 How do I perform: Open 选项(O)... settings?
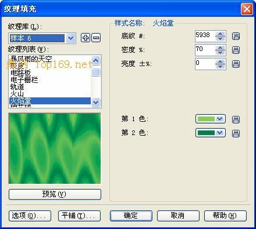pos(30,216)
